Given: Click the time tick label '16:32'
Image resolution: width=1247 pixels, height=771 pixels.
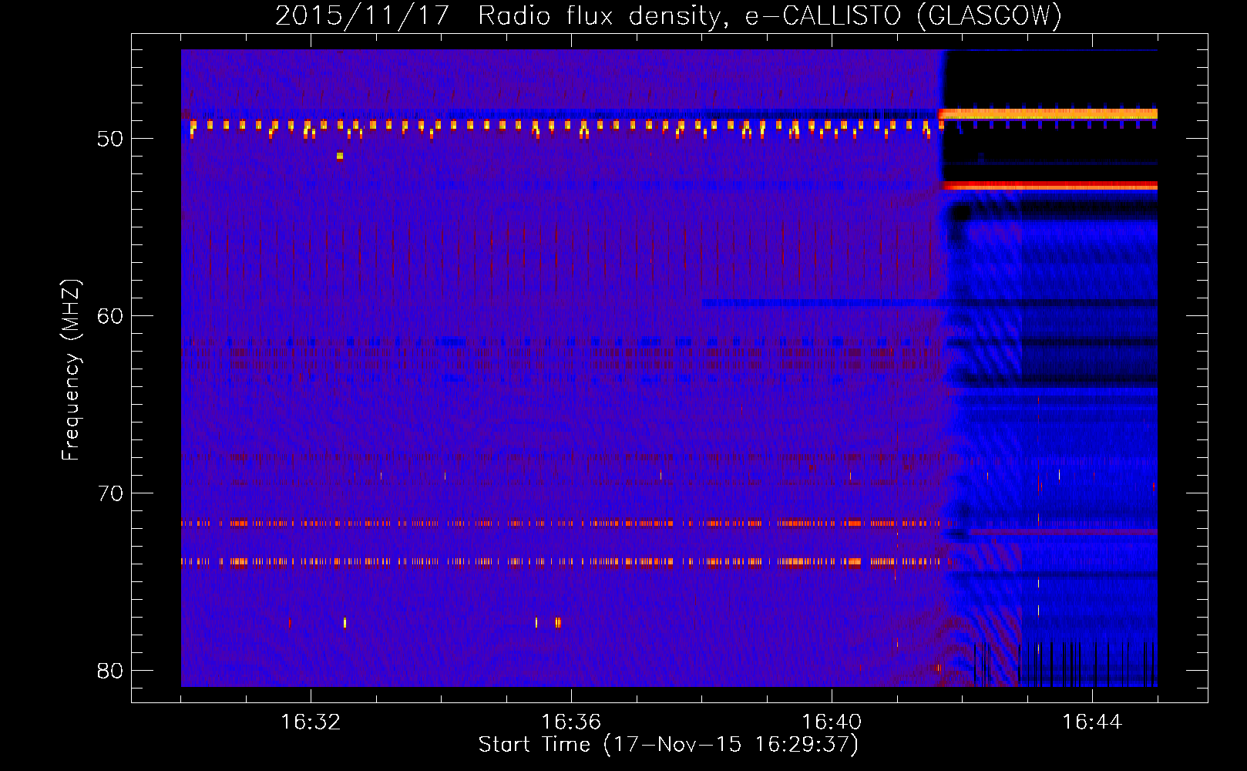Looking at the screenshot, I should 311,722.
